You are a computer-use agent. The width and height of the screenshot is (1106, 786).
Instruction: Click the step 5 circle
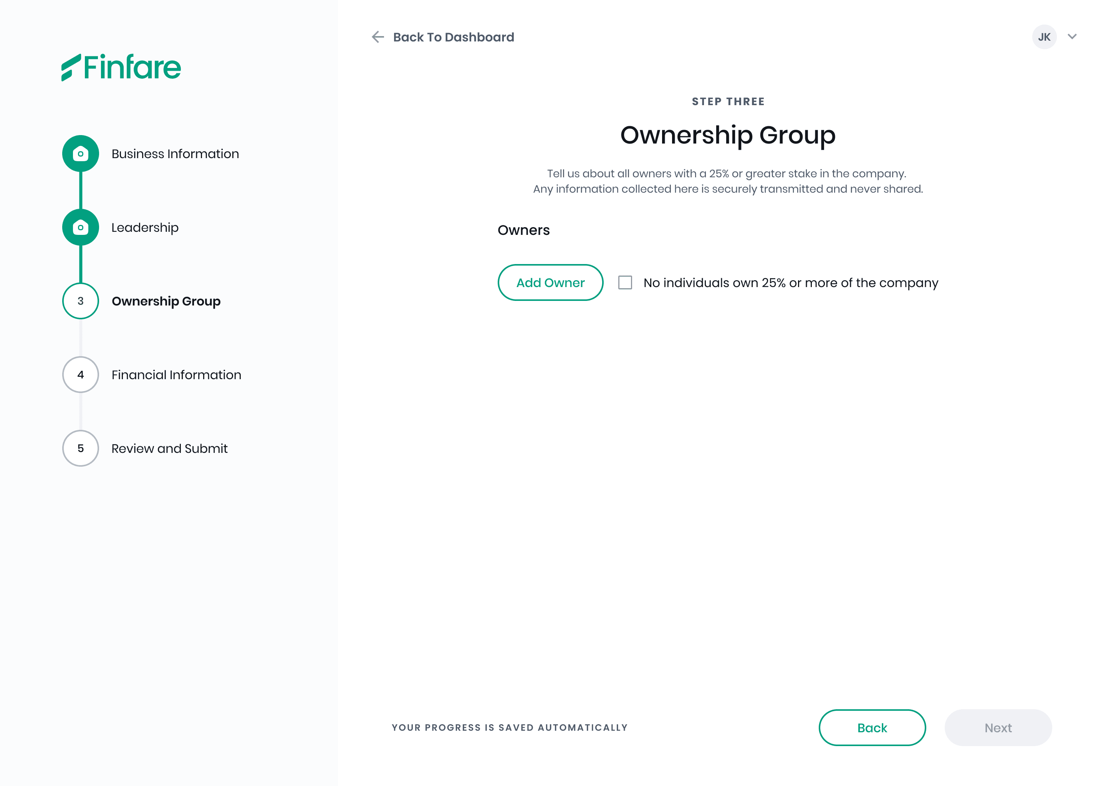click(80, 448)
